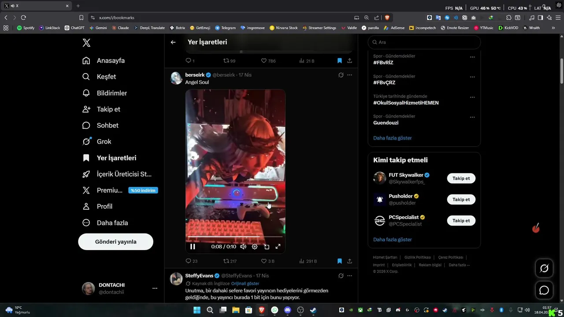Open Bildirimler in the sidebar
This screenshot has height=317, width=564.
104,93
